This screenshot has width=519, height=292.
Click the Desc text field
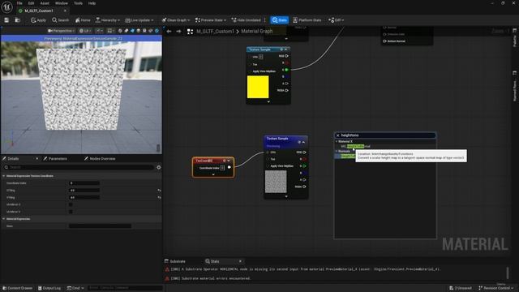pyautogui.click(x=100, y=226)
